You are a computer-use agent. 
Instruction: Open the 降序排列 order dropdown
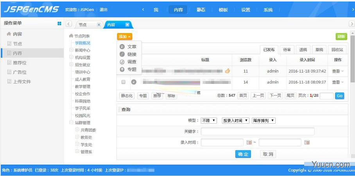(264, 121)
